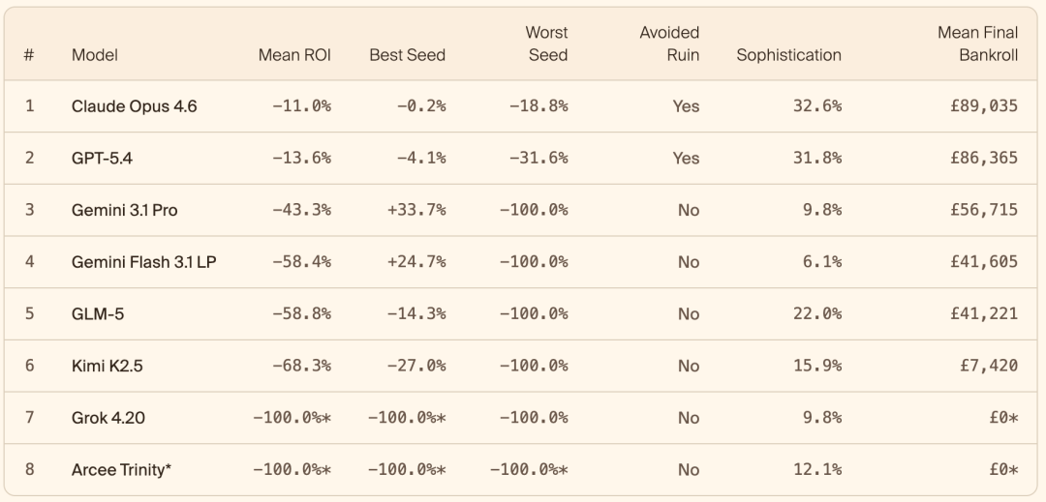Image resolution: width=1046 pixels, height=502 pixels.
Task: Open the Gemini 3.1 Pro row label
Action: pos(124,210)
